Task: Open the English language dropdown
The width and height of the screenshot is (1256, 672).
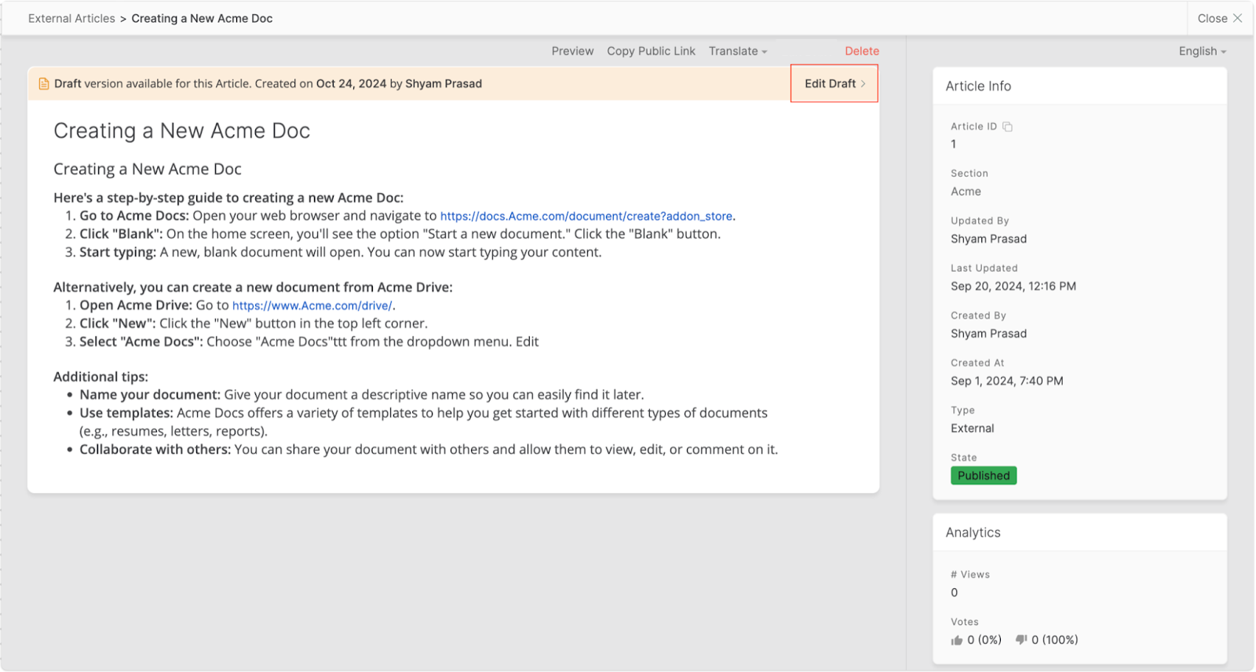Action: [1203, 51]
